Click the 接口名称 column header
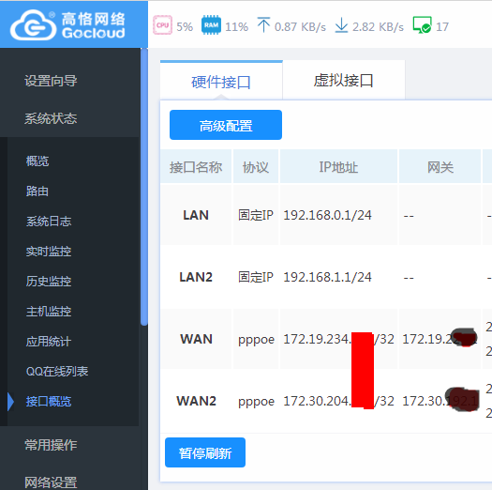Viewport: 492px width, 490px height. [196, 167]
